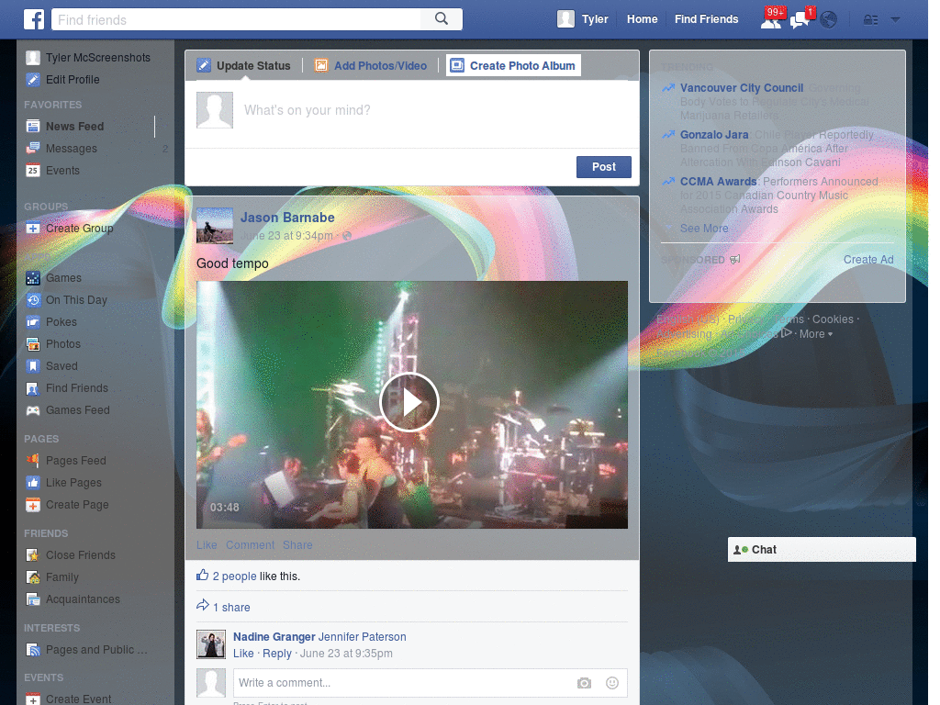Viewport: 940px width, 705px height.
Task: Select the Create Photo Album tab
Action: (x=513, y=65)
